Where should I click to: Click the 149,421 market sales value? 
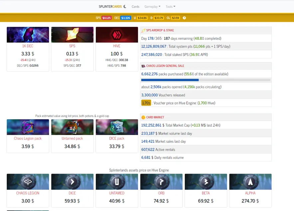(x=148, y=141)
